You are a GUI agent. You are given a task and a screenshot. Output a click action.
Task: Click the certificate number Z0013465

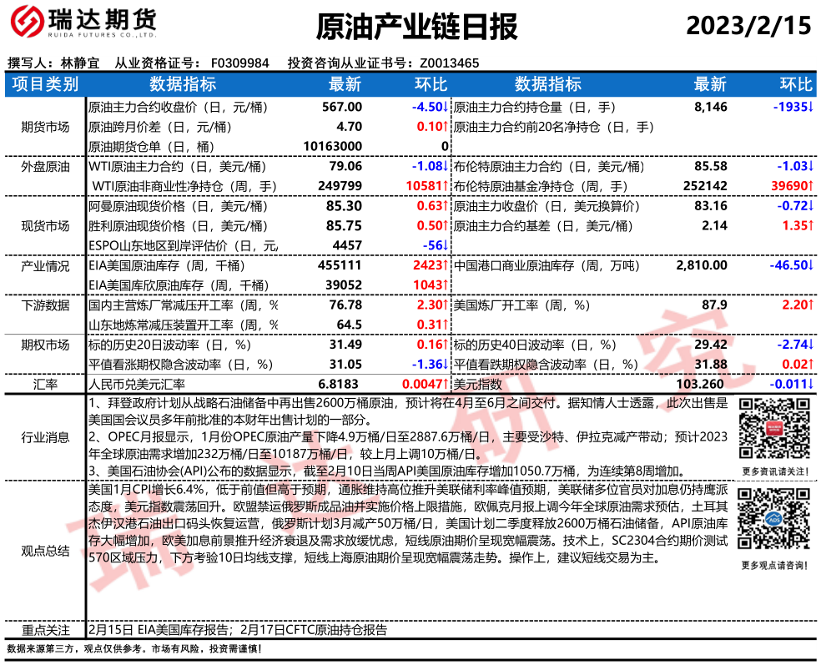449,63
